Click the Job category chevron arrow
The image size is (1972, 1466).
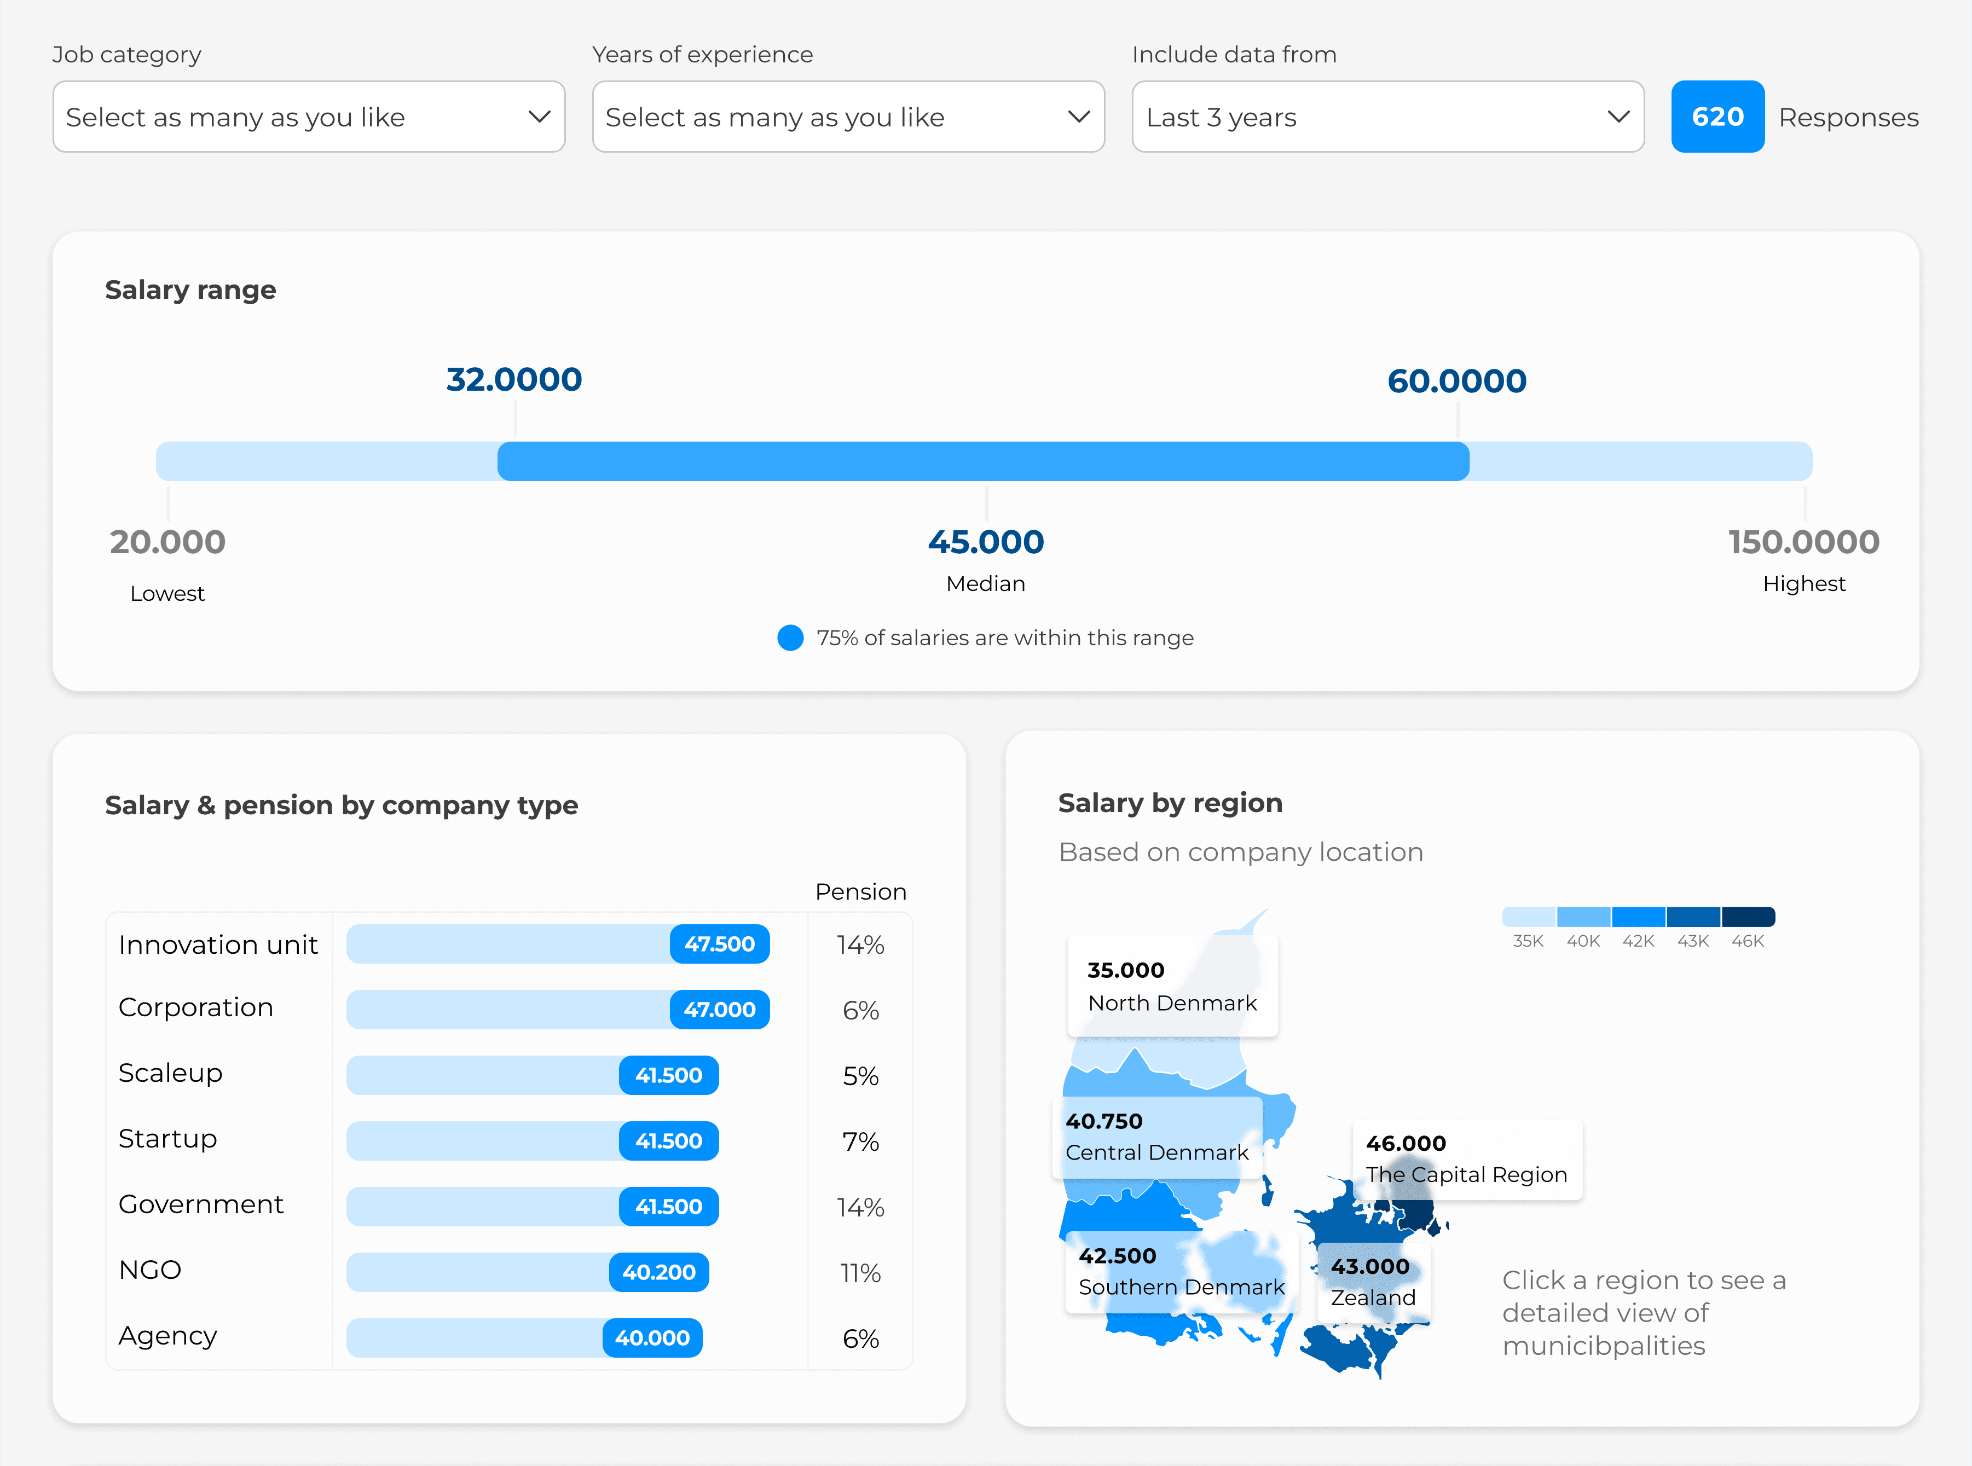(x=539, y=116)
